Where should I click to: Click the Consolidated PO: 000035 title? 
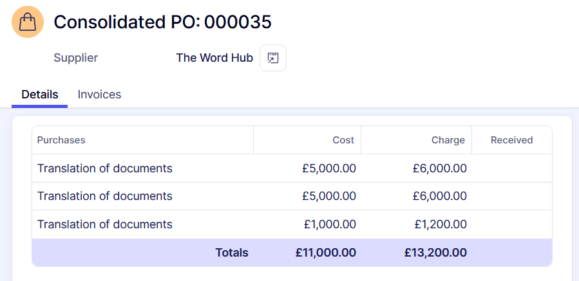[x=162, y=22]
